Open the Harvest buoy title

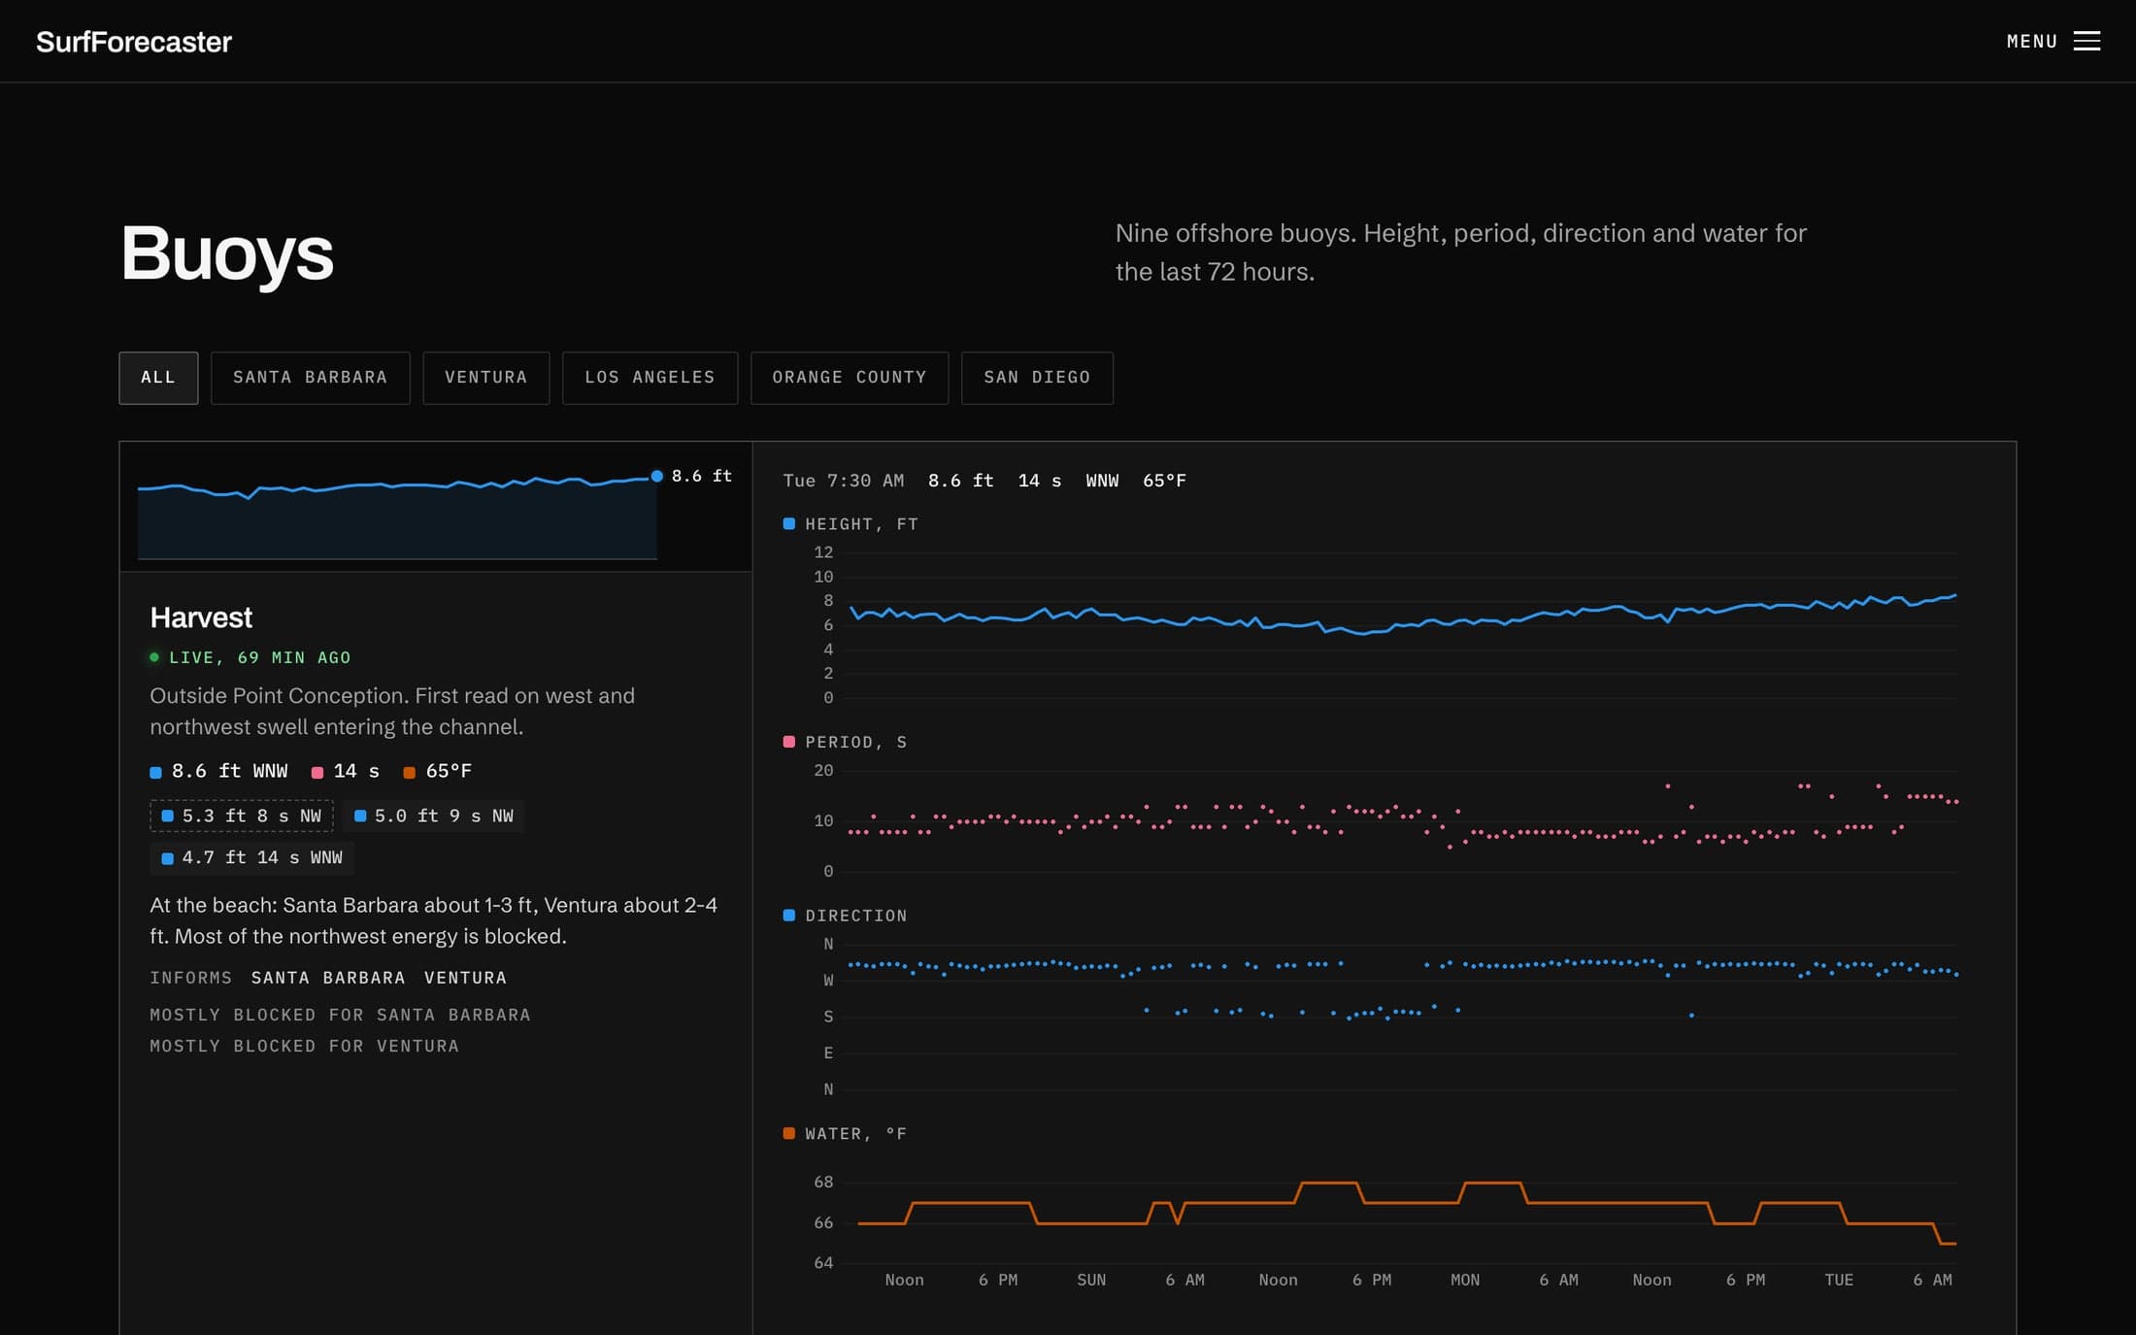(201, 617)
